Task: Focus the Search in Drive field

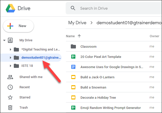Action: [x=114, y=8]
